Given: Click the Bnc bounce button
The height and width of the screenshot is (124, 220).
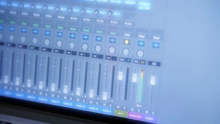Looking at the screenshot, I should [139, 106].
